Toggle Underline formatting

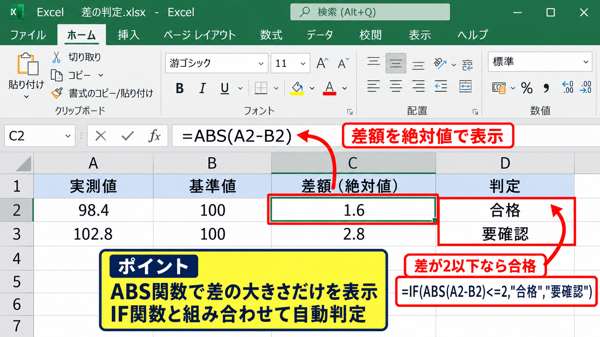tap(225, 88)
